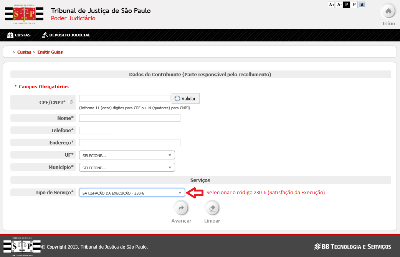This screenshot has width=400, height=257.
Task: Switch to white P contrast theme
Action: [x=354, y=5]
